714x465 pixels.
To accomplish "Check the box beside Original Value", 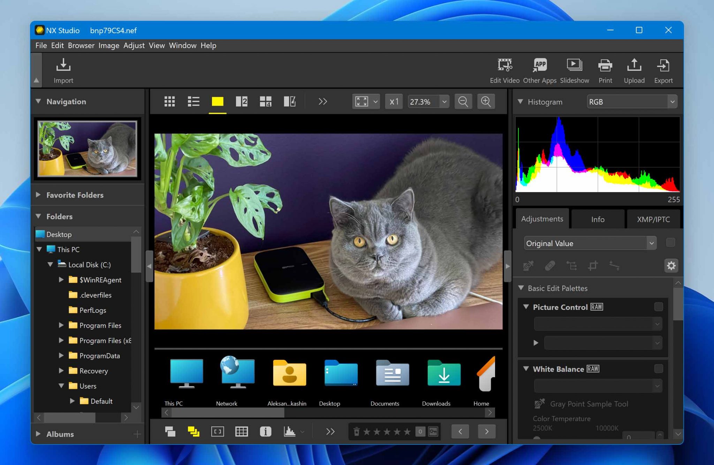I will click(670, 243).
